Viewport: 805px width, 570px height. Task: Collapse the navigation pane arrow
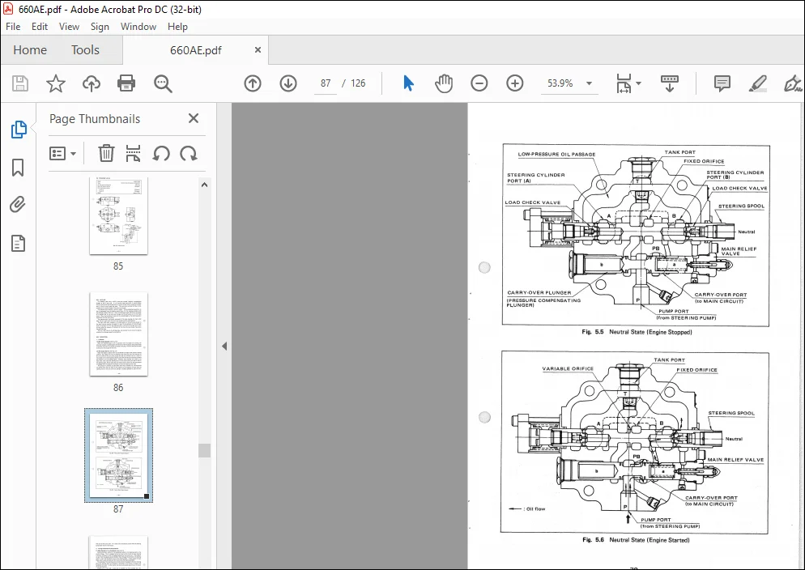click(224, 347)
